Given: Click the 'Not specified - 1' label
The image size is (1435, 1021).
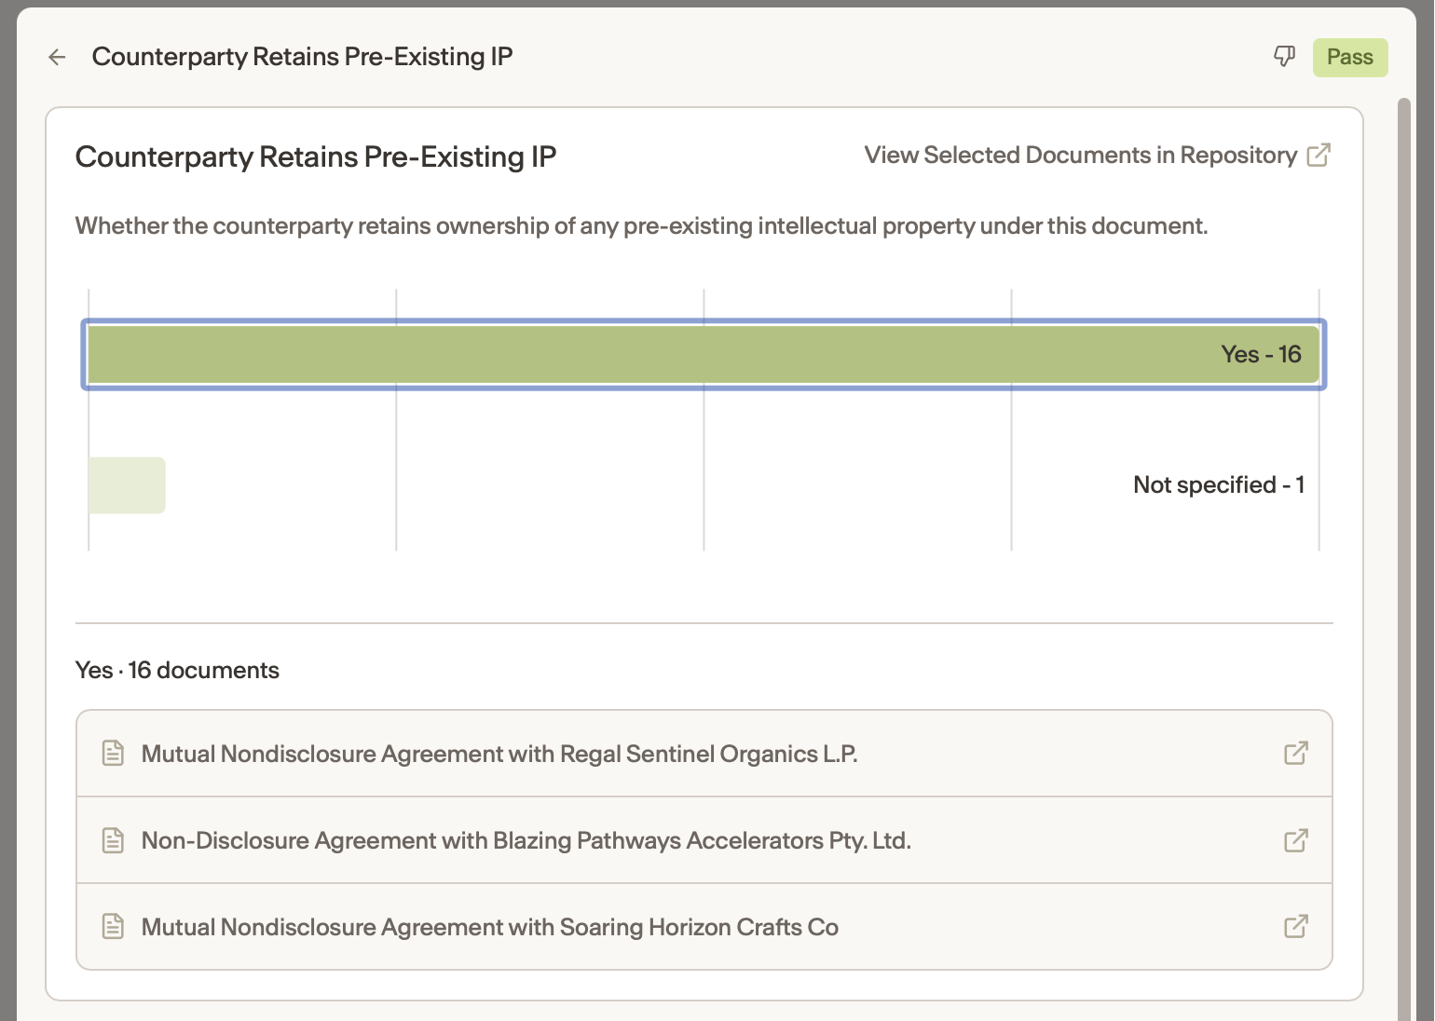Looking at the screenshot, I should click(x=1218, y=485).
